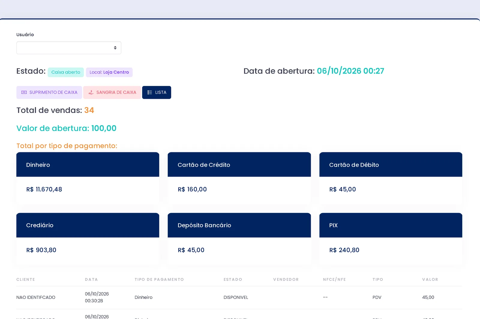The width and height of the screenshot is (480, 319).
Task: Click the R$ 240,80 PIX total
Action: 344,250
